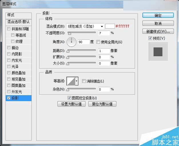Open the 混合模式 dropdown
179x146 pixels.
tap(85, 26)
